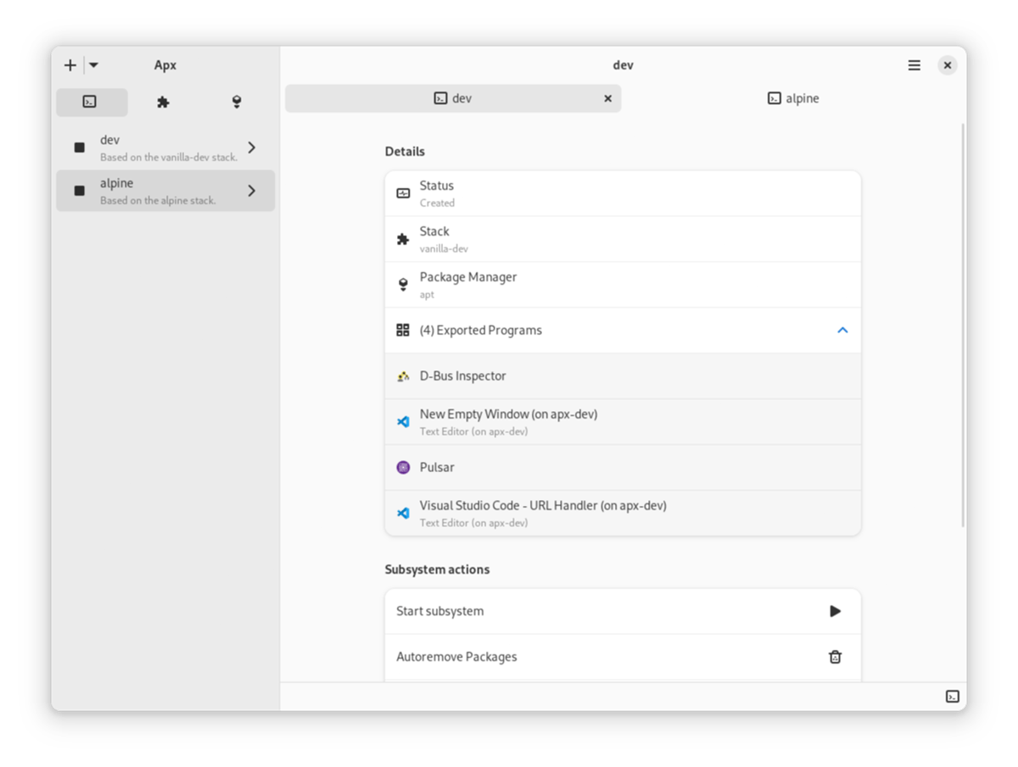Click the Start subsystem play icon
Image resolution: width=1018 pixels, height=767 pixels.
[835, 611]
